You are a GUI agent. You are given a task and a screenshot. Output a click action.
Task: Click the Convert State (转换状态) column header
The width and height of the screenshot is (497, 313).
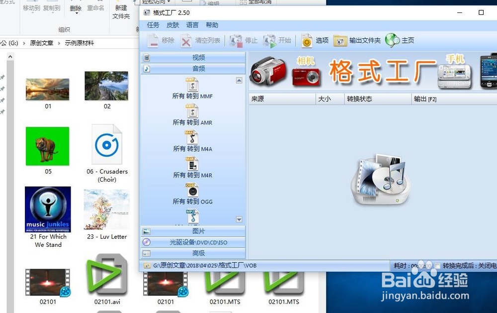click(378, 99)
